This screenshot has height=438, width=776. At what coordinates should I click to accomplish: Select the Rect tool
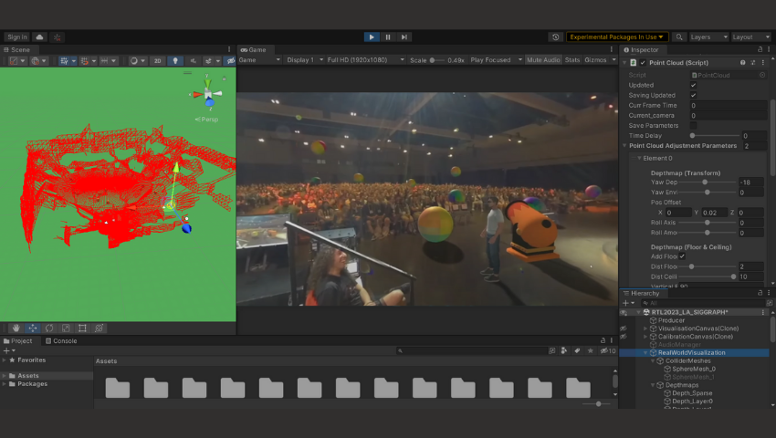82,328
